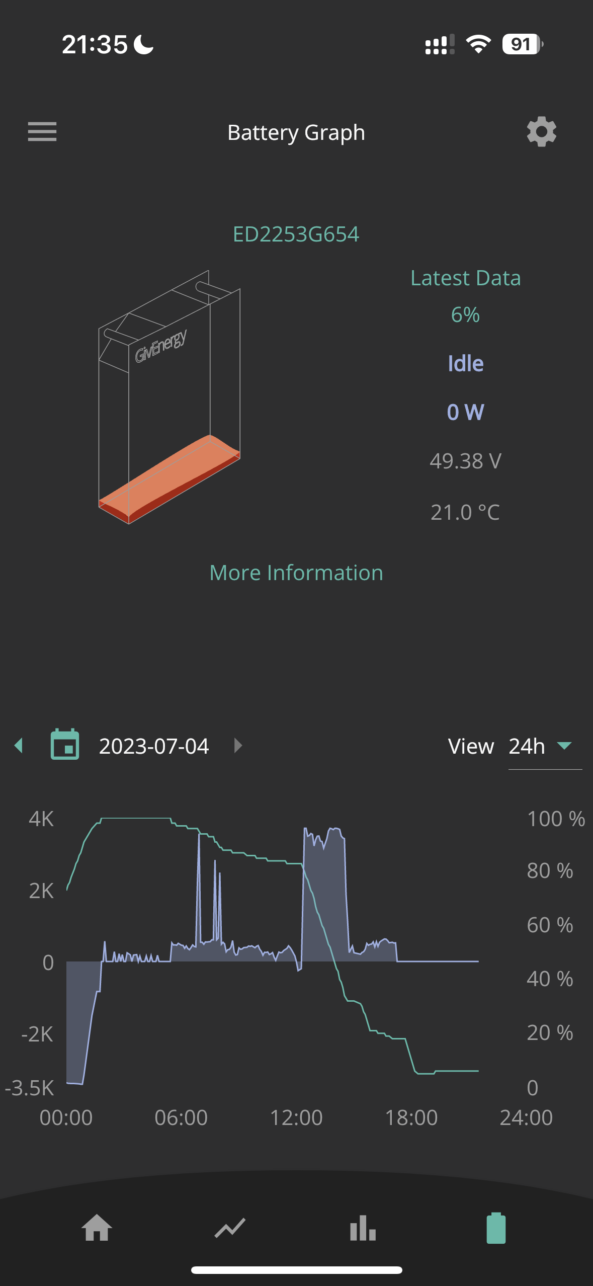The height and width of the screenshot is (1286, 593).
Task: Expand the 24h view dropdown
Action: pyautogui.click(x=545, y=747)
